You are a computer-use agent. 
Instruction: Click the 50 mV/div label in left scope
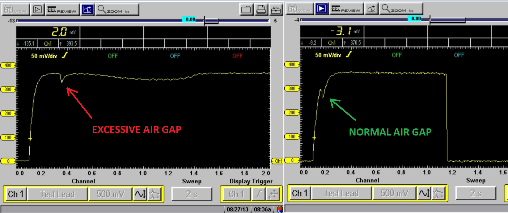[x=44, y=56]
